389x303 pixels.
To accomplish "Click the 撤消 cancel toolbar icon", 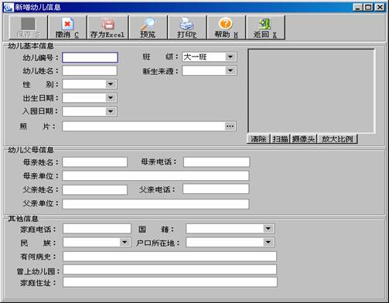I will [x=67, y=24].
